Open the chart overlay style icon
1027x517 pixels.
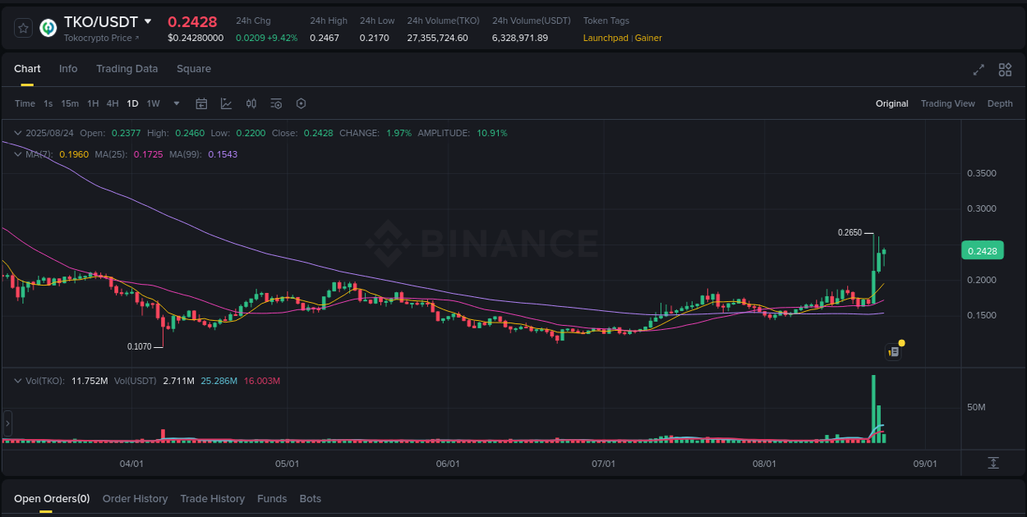226,103
